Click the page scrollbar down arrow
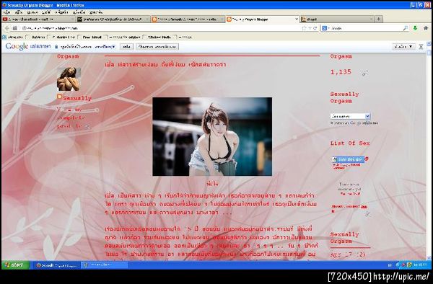 (x=429, y=258)
